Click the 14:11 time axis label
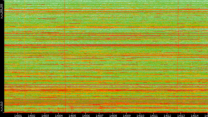Image resolution: width=208 pixels, height=117 pixels. (154, 116)
